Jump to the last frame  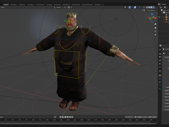pyautogui.click(x=72, y=117)
